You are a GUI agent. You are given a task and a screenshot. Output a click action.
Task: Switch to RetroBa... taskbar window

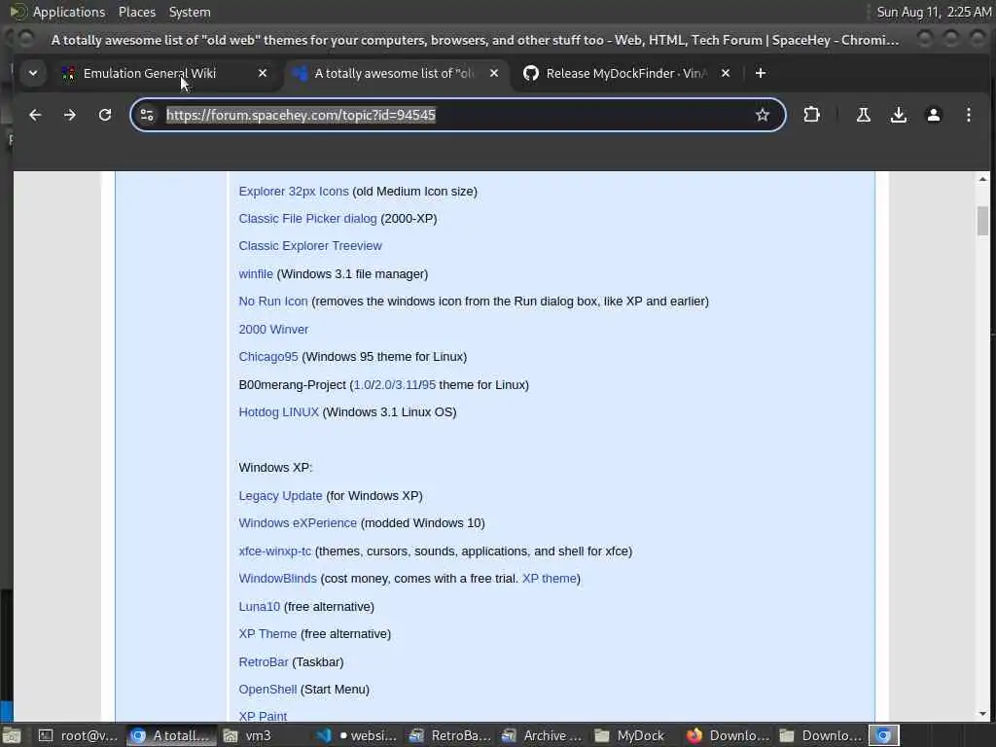coord(450,735)
